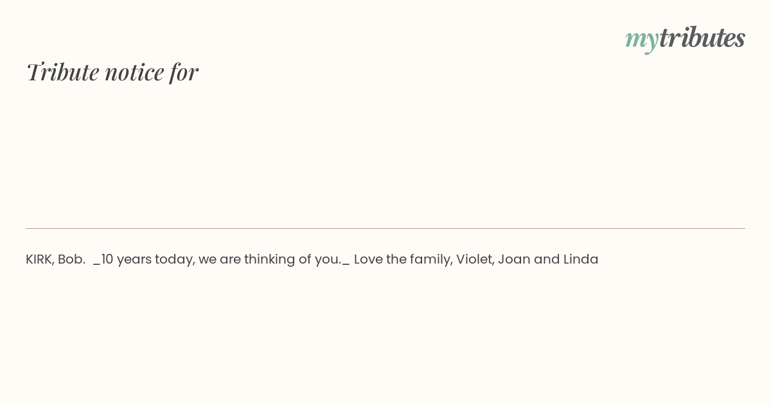This screenshot has height=405, width=771.
Task: Click the word "today" in the tribute
Action: coord(175,259)
